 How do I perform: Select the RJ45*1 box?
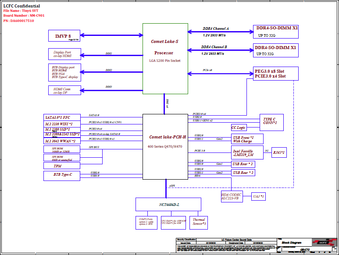[279, 152]
